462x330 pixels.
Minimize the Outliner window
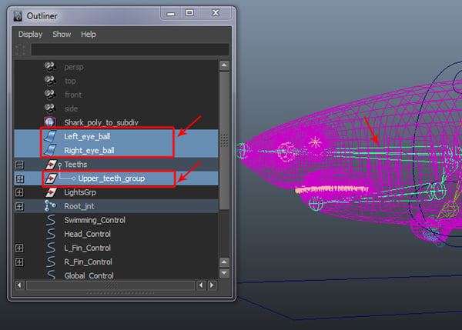pyautogui.click(x=171, y=13)
